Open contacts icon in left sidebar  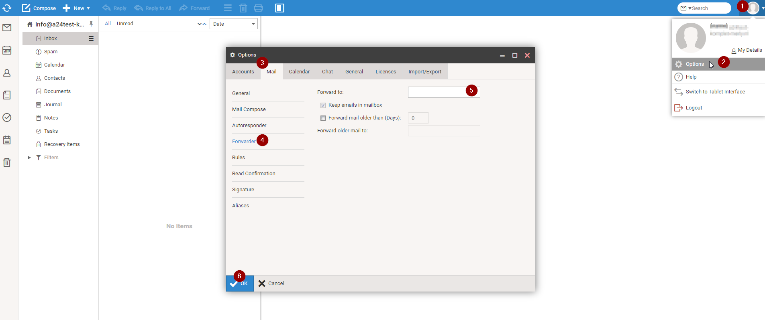pyautogui.click(x=7, y=73)
